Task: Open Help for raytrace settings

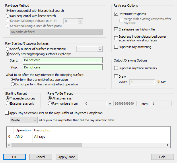Action: pos(162,157)
